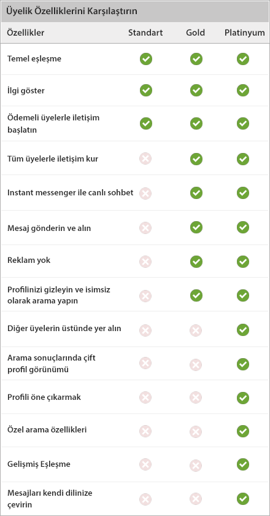This screenshot has height=516, width=270.
Task: Click Platinyum checkmark for Mesaj gönderin ve alın
Action: (243, 227)
